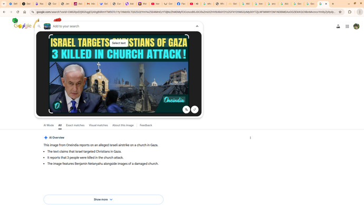This screenshot has width=364, height=205.
Task: Switch to the Gmail Inbox tab
Action: [x=91, y=4]
